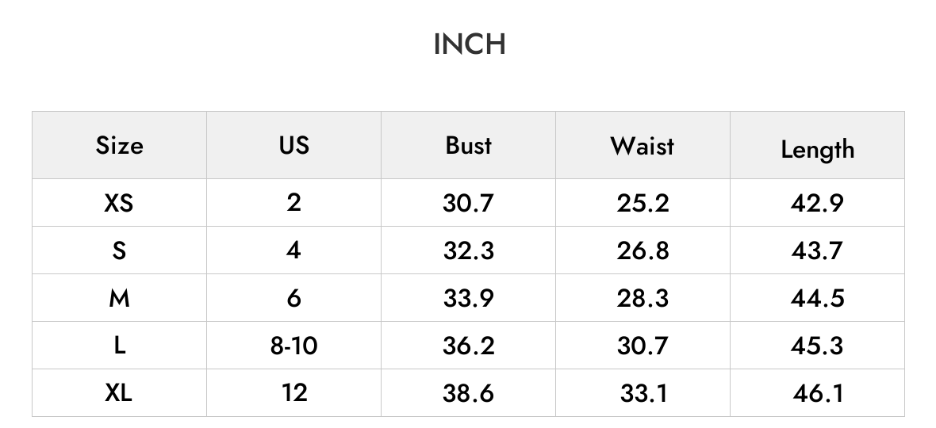Viewport: 936px width, 428px height.
Task: Click the US size 8-10 cell
Action: [293, 345]
